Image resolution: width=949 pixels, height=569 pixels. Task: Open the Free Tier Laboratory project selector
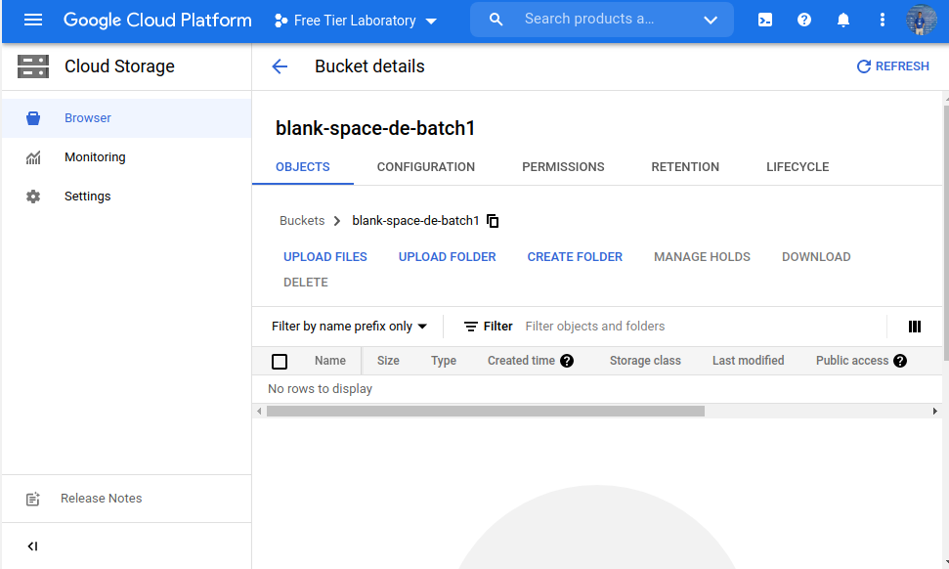pyautogui.click(x=356, y=21)
